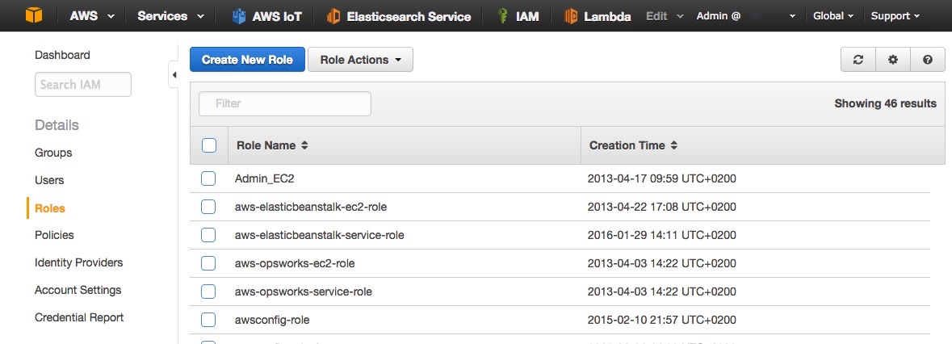Open the Admin_EC2 role

pyautogui.click(x=265, y=179)
